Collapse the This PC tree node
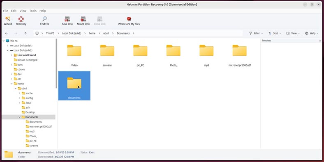Screen dimensions: 324x162 [4, 41]
